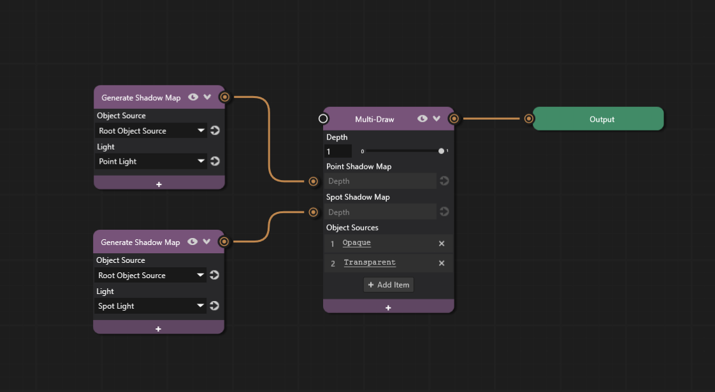
Task: Toggle preview eye on Spot Light shadow node
Action: [x=193, y=242]
